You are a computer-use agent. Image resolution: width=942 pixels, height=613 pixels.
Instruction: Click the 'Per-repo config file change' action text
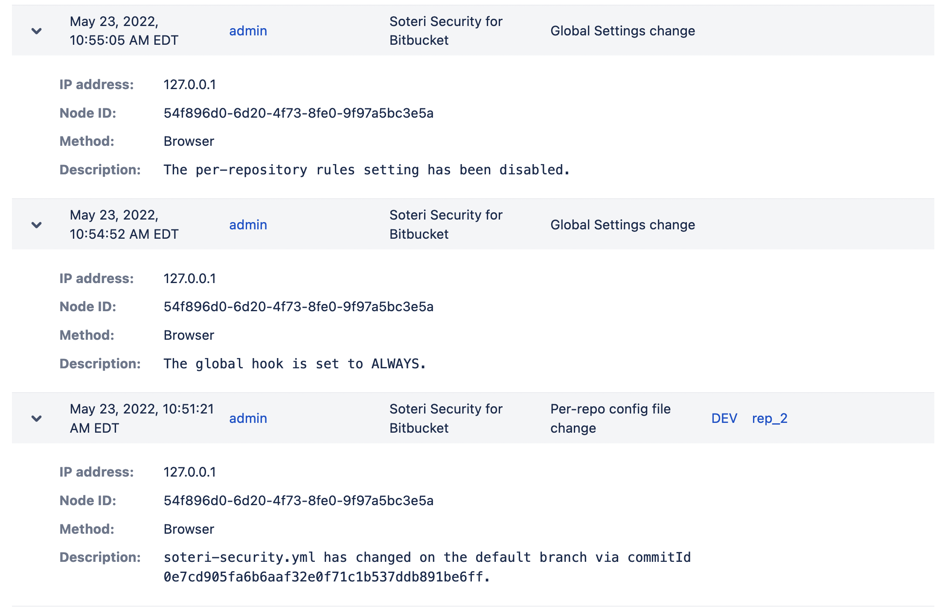click(610, 419)
